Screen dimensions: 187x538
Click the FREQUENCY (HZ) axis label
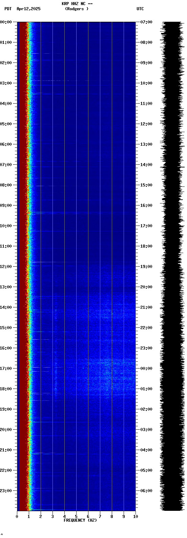80,520
